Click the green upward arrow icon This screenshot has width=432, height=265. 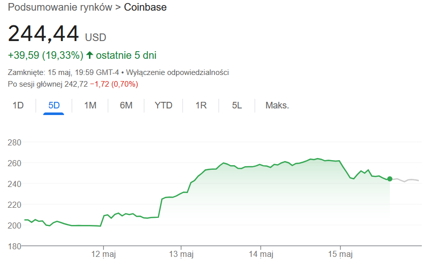(x=90, y=55)
